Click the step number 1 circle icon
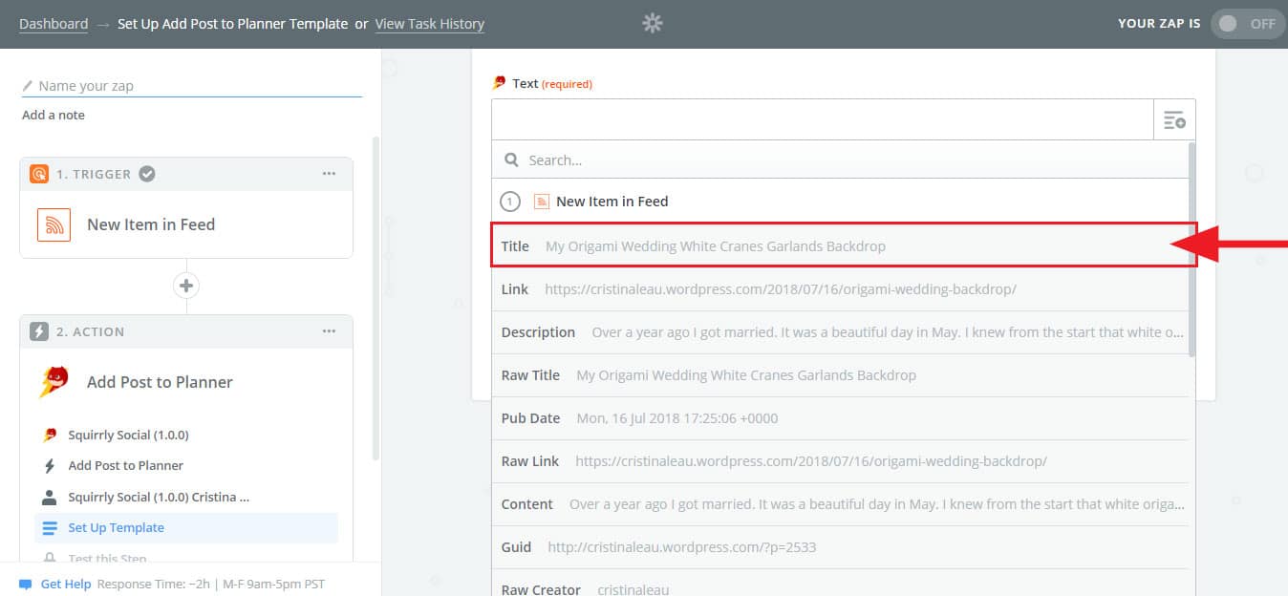 (510, 202)
